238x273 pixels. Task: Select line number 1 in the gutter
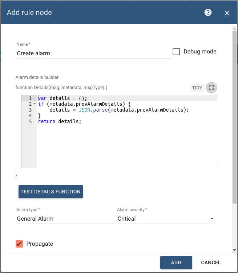30,98
